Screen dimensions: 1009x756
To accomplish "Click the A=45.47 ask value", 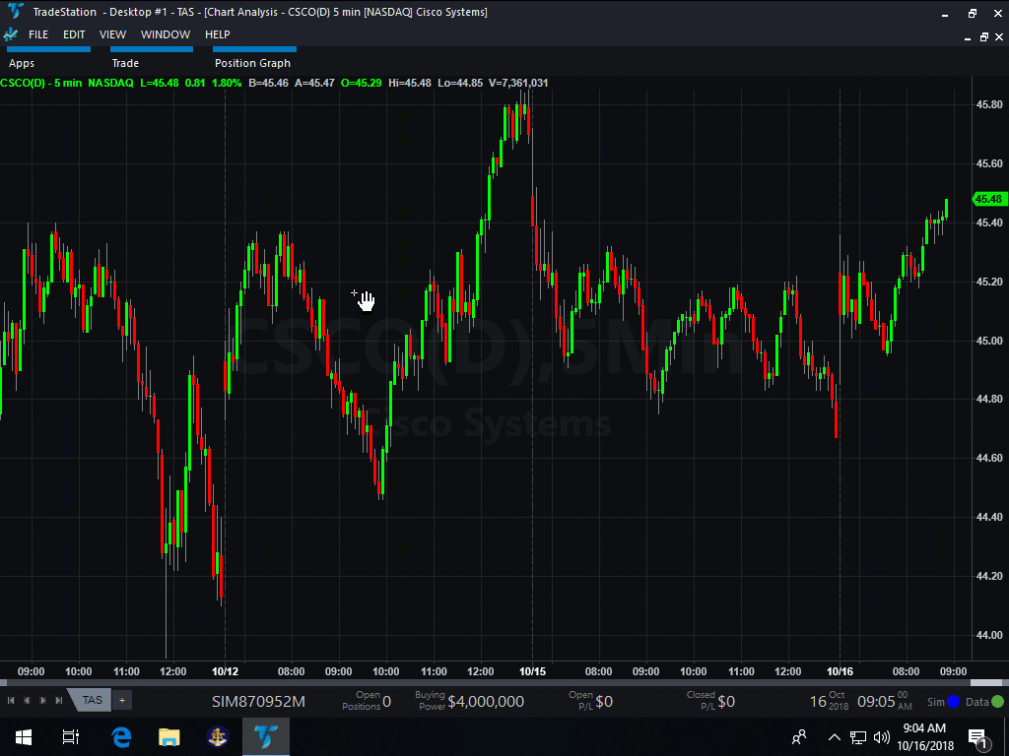I will [x=314, y=83].
